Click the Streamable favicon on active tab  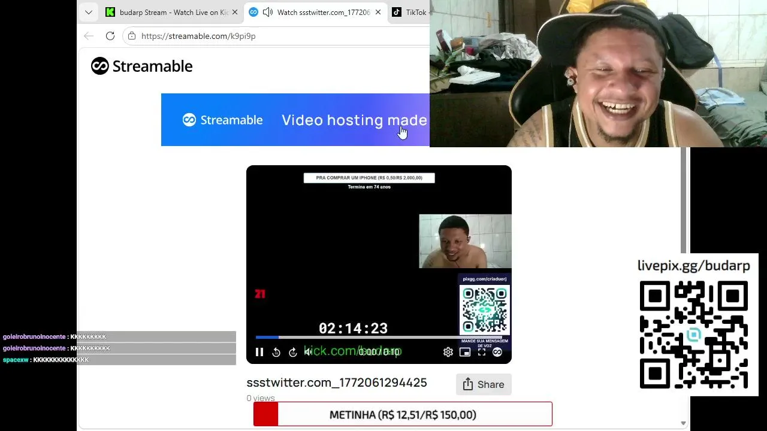coord(253,12)
